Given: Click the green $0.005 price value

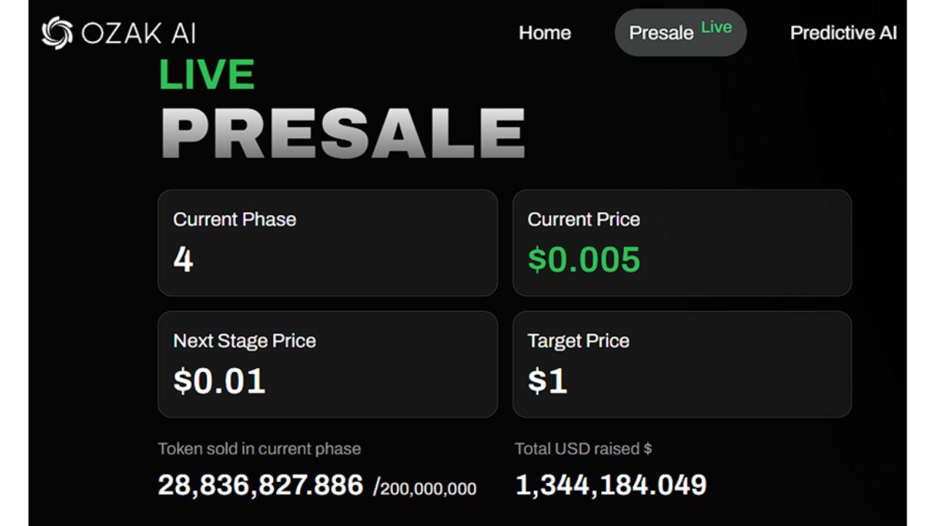Looking at the screenshot, I should (x=584, y=259).
